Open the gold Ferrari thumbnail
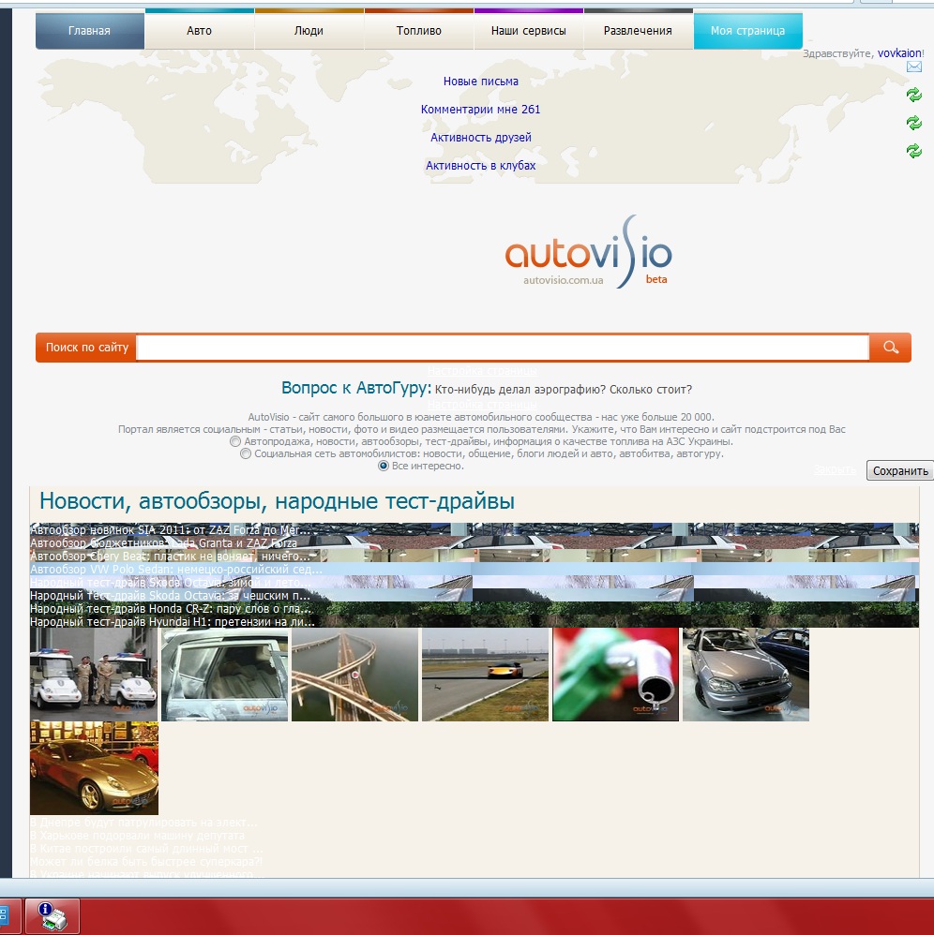 [95, 768]
